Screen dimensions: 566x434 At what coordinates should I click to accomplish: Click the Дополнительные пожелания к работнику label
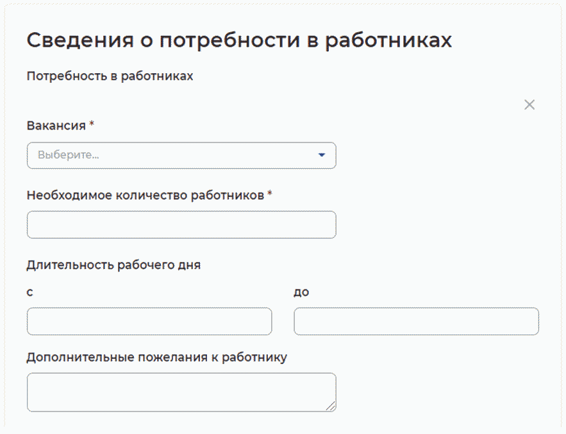156,357
